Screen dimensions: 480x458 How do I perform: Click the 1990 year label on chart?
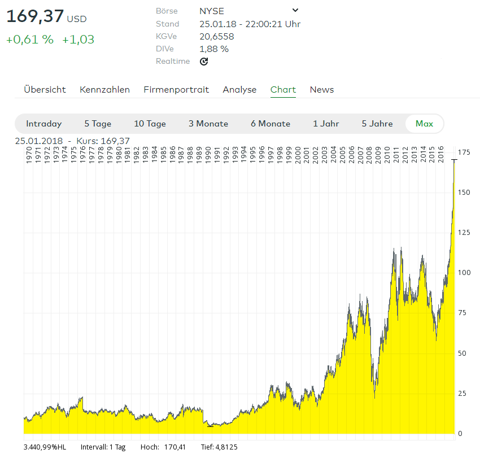click(x=208, y=155)
